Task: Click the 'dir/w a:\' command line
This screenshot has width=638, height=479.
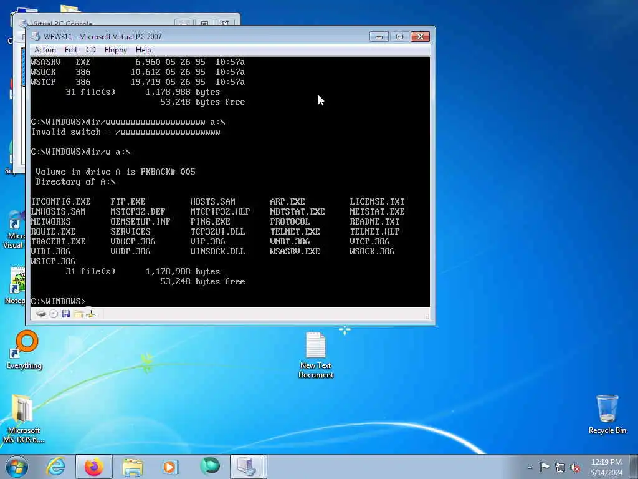Action: pyautogui.click(x=80, y=152)
